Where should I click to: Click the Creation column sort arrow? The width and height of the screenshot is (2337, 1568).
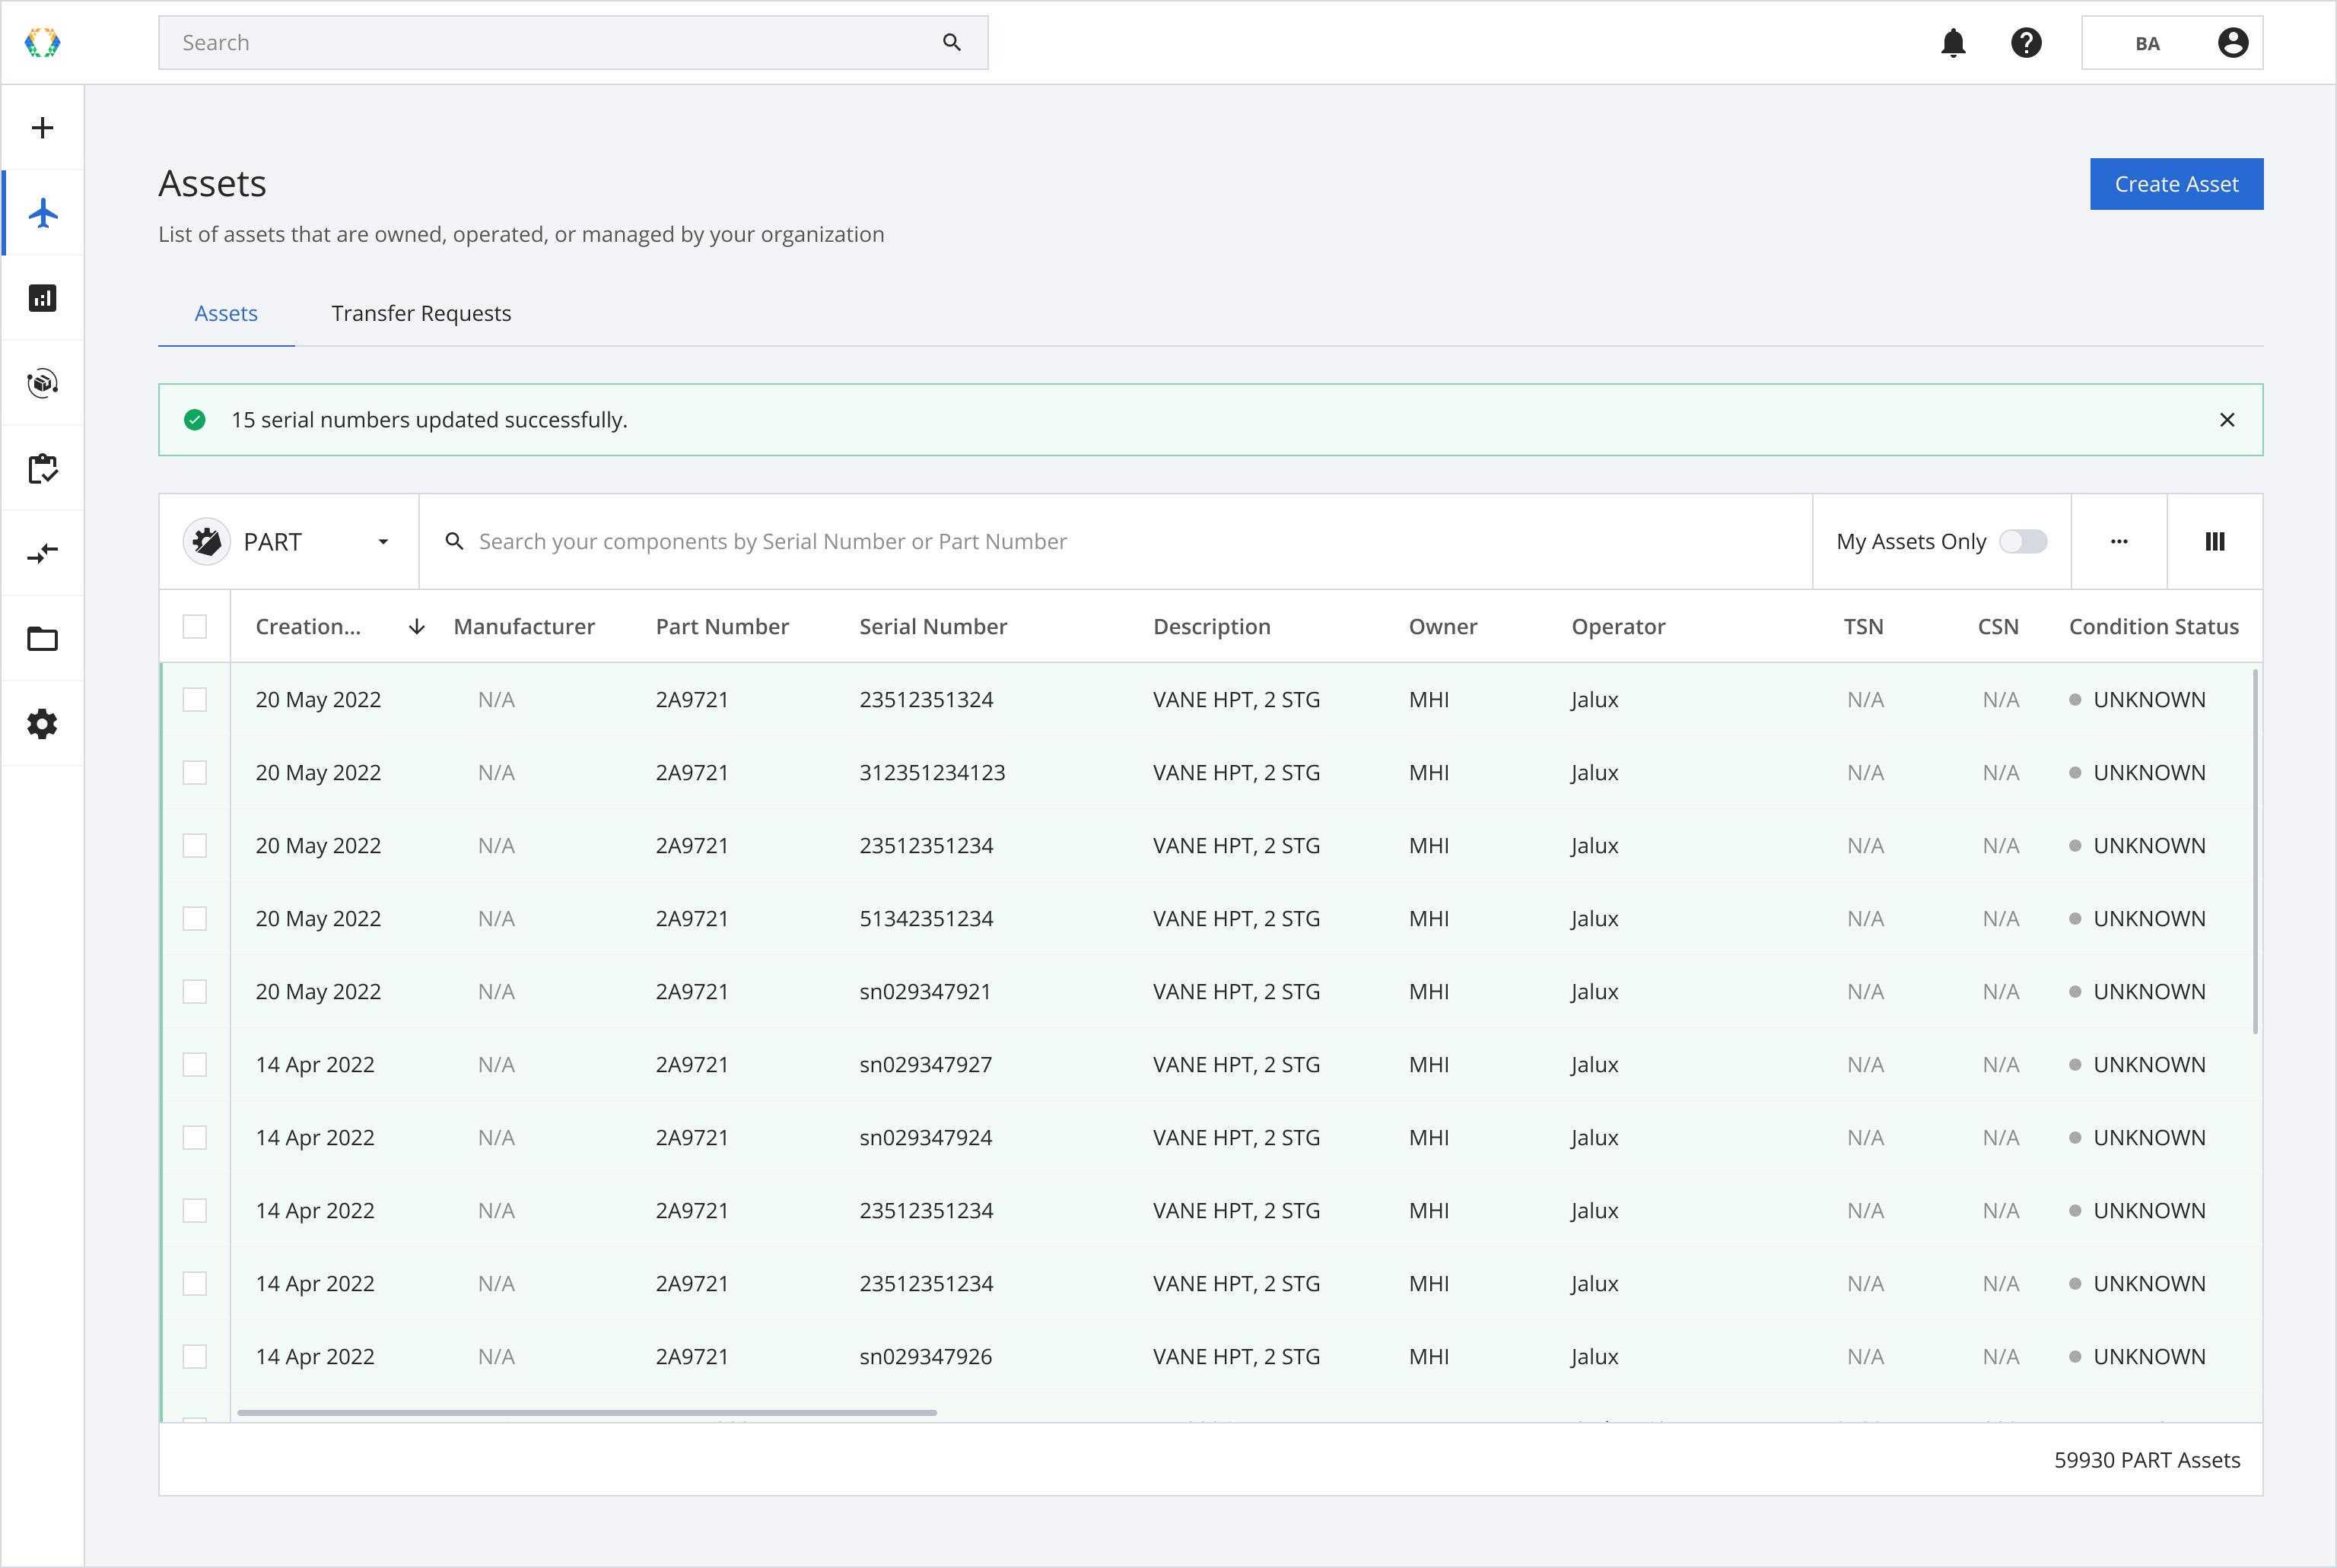417,627
